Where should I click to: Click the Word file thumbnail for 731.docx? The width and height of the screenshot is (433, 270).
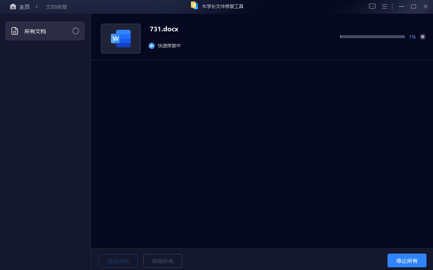121,39
